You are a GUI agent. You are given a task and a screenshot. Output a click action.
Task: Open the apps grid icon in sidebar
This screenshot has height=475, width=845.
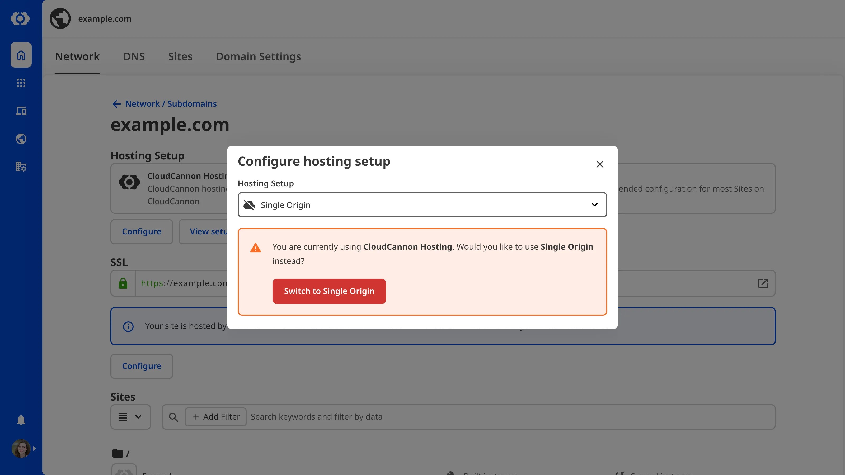[x=21, y=83]
